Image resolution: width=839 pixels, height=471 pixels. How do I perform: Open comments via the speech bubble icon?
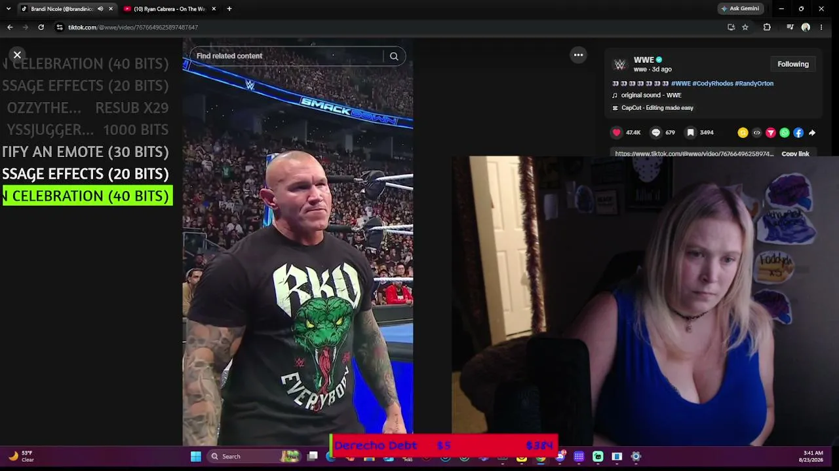tap(655, 133)
